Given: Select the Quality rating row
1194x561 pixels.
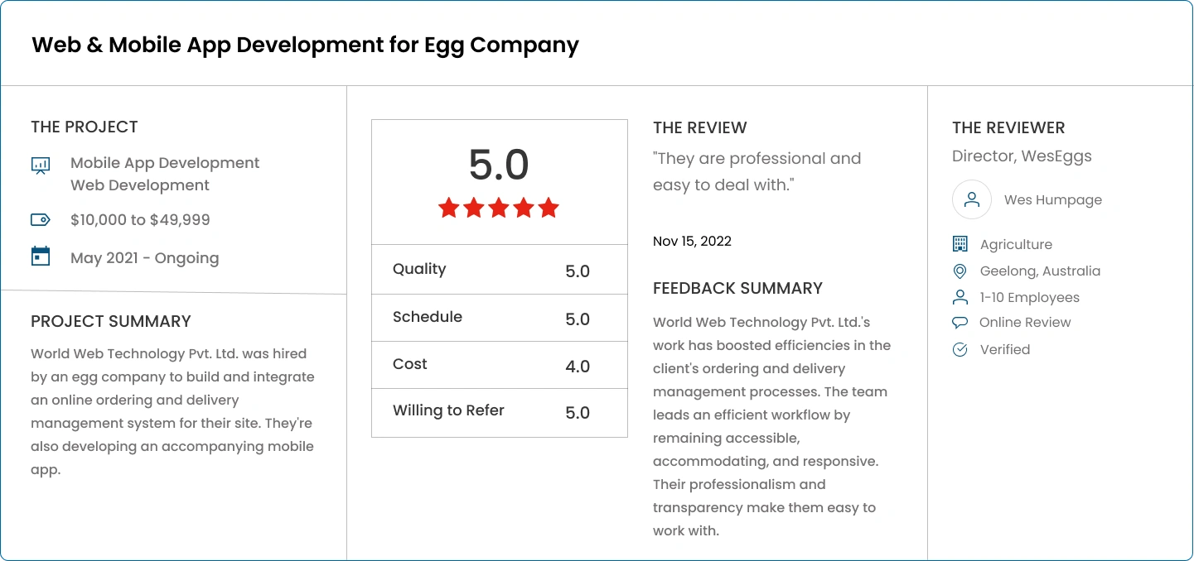Looking at the screenshot, I should pos(500,270).
